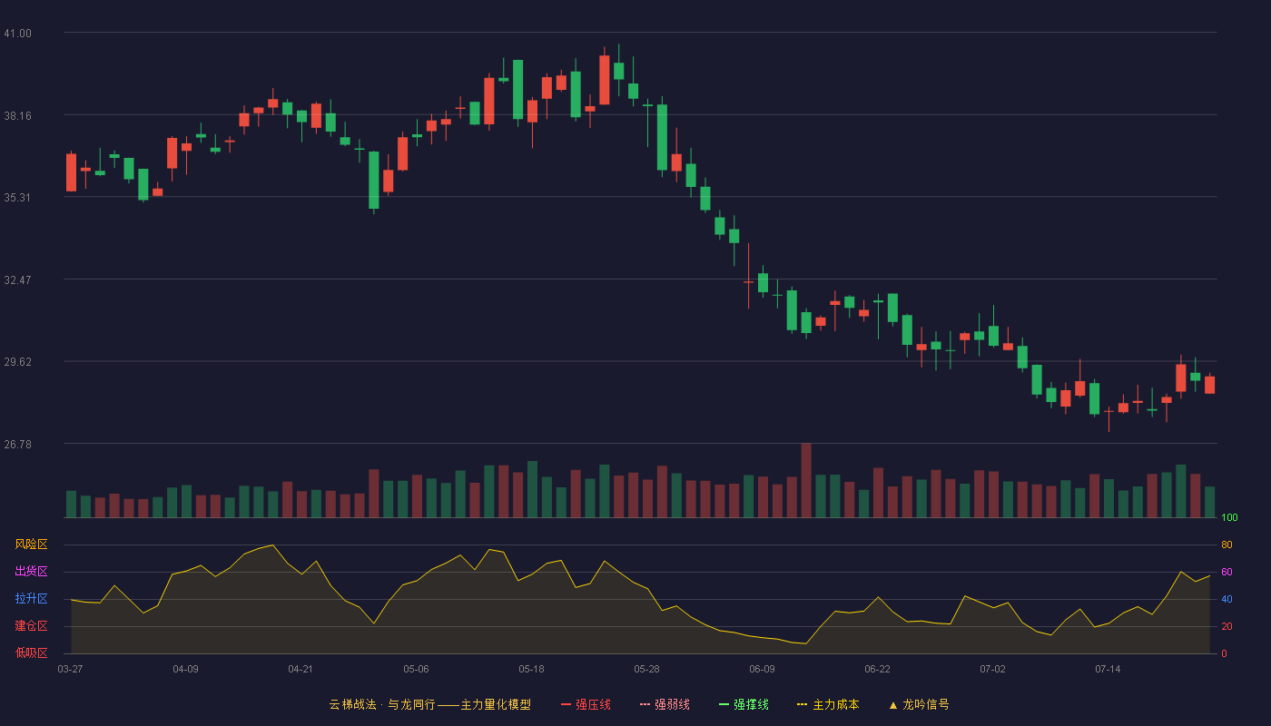Click the 03-27 date label

click(70, 669)
